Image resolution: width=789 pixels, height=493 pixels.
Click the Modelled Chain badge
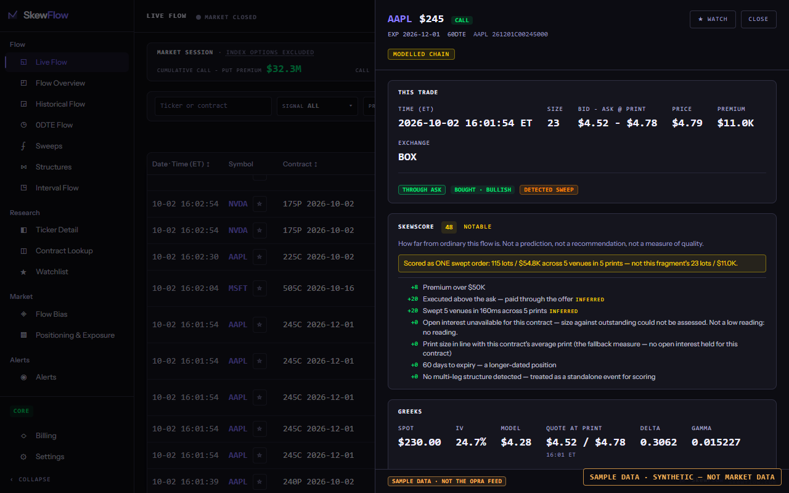[421, 54]
